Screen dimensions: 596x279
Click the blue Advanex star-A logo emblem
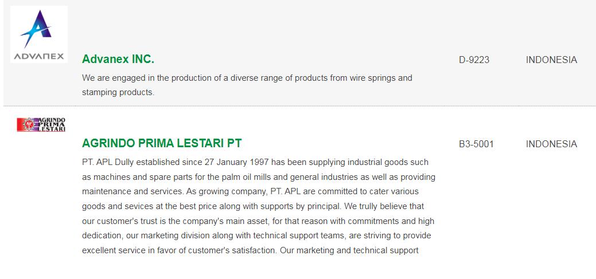click(37, 29)
